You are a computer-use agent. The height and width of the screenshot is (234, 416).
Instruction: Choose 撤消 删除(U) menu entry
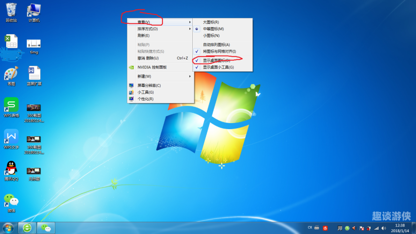click(x=161, y=58)
